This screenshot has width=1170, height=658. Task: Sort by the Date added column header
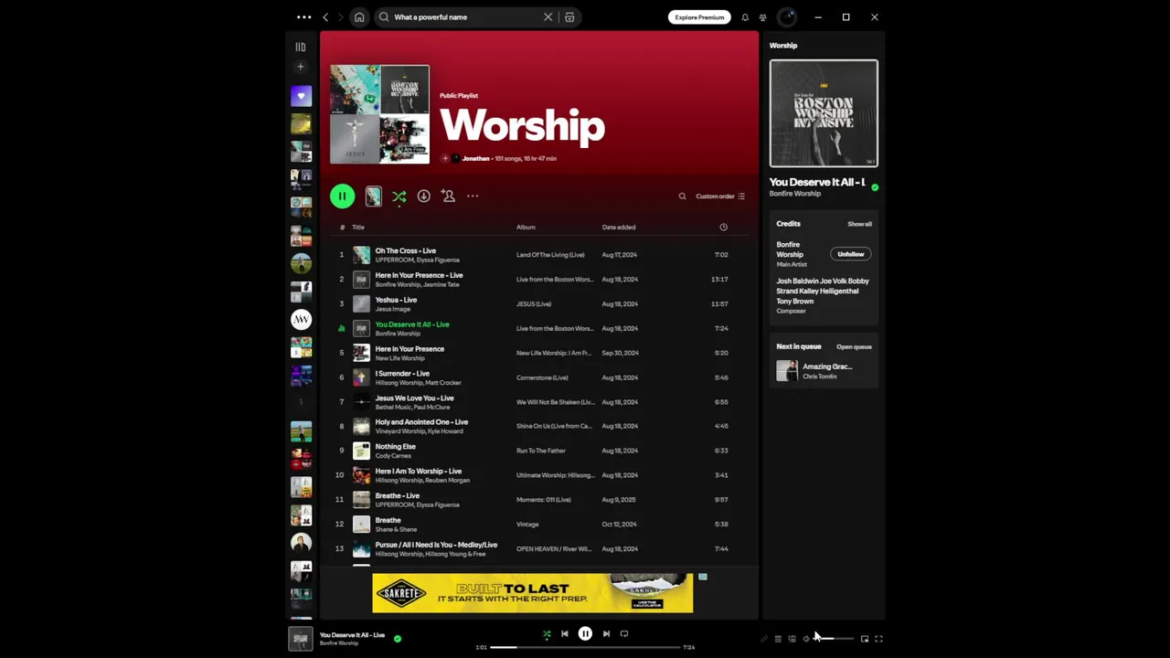pos(619,227)
